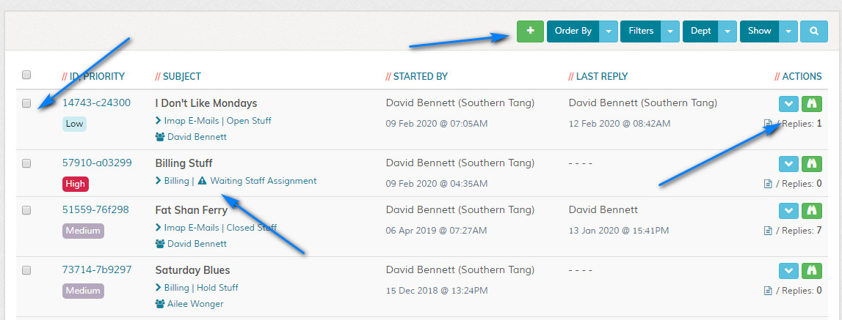The width and height of the screenshot is (842, 320).
Task: Tick checkbox for ticket 57910-a03299
Action: pyautogui.click(x=26, y=163)
